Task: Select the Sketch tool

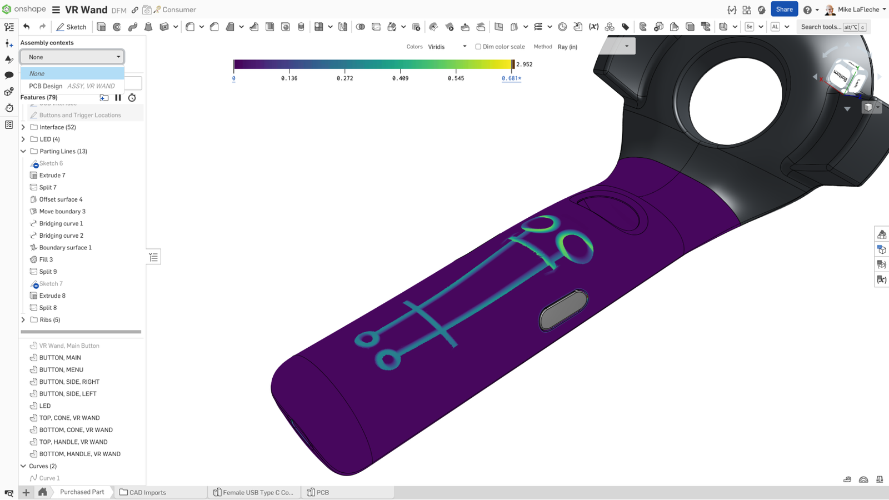Action: click(71, 27)
